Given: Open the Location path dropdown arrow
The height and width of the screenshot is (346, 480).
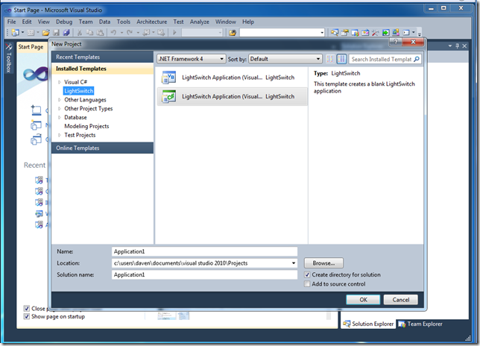Looking at the screenshot, I should [x=293, y=263].
